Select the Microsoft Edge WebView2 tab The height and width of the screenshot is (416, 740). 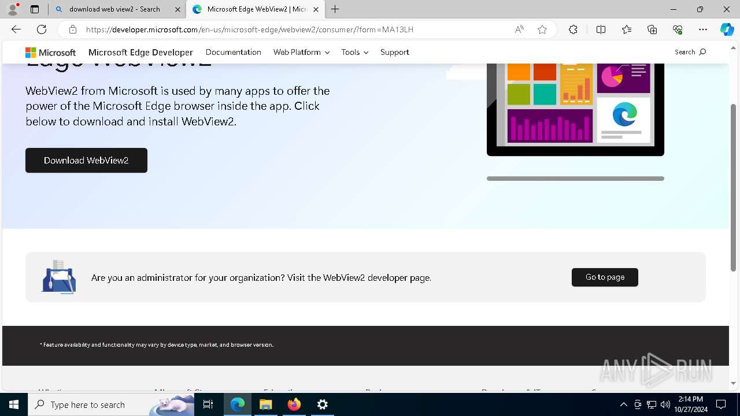tap(256, 9)
